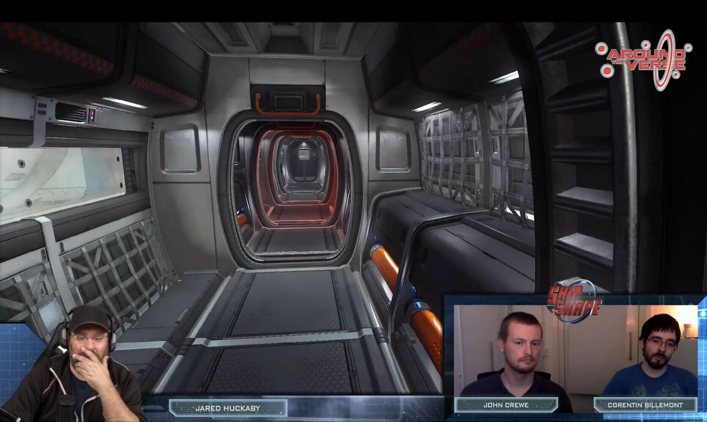Click the wall air vent grille
Viewport: 707px width, 422px height.
pyautogui.click(x=71, y=112)
